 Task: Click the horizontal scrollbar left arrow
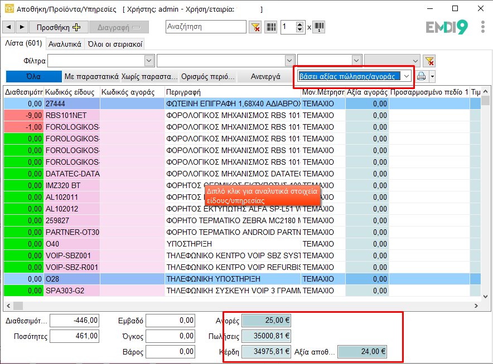(8, 306)
